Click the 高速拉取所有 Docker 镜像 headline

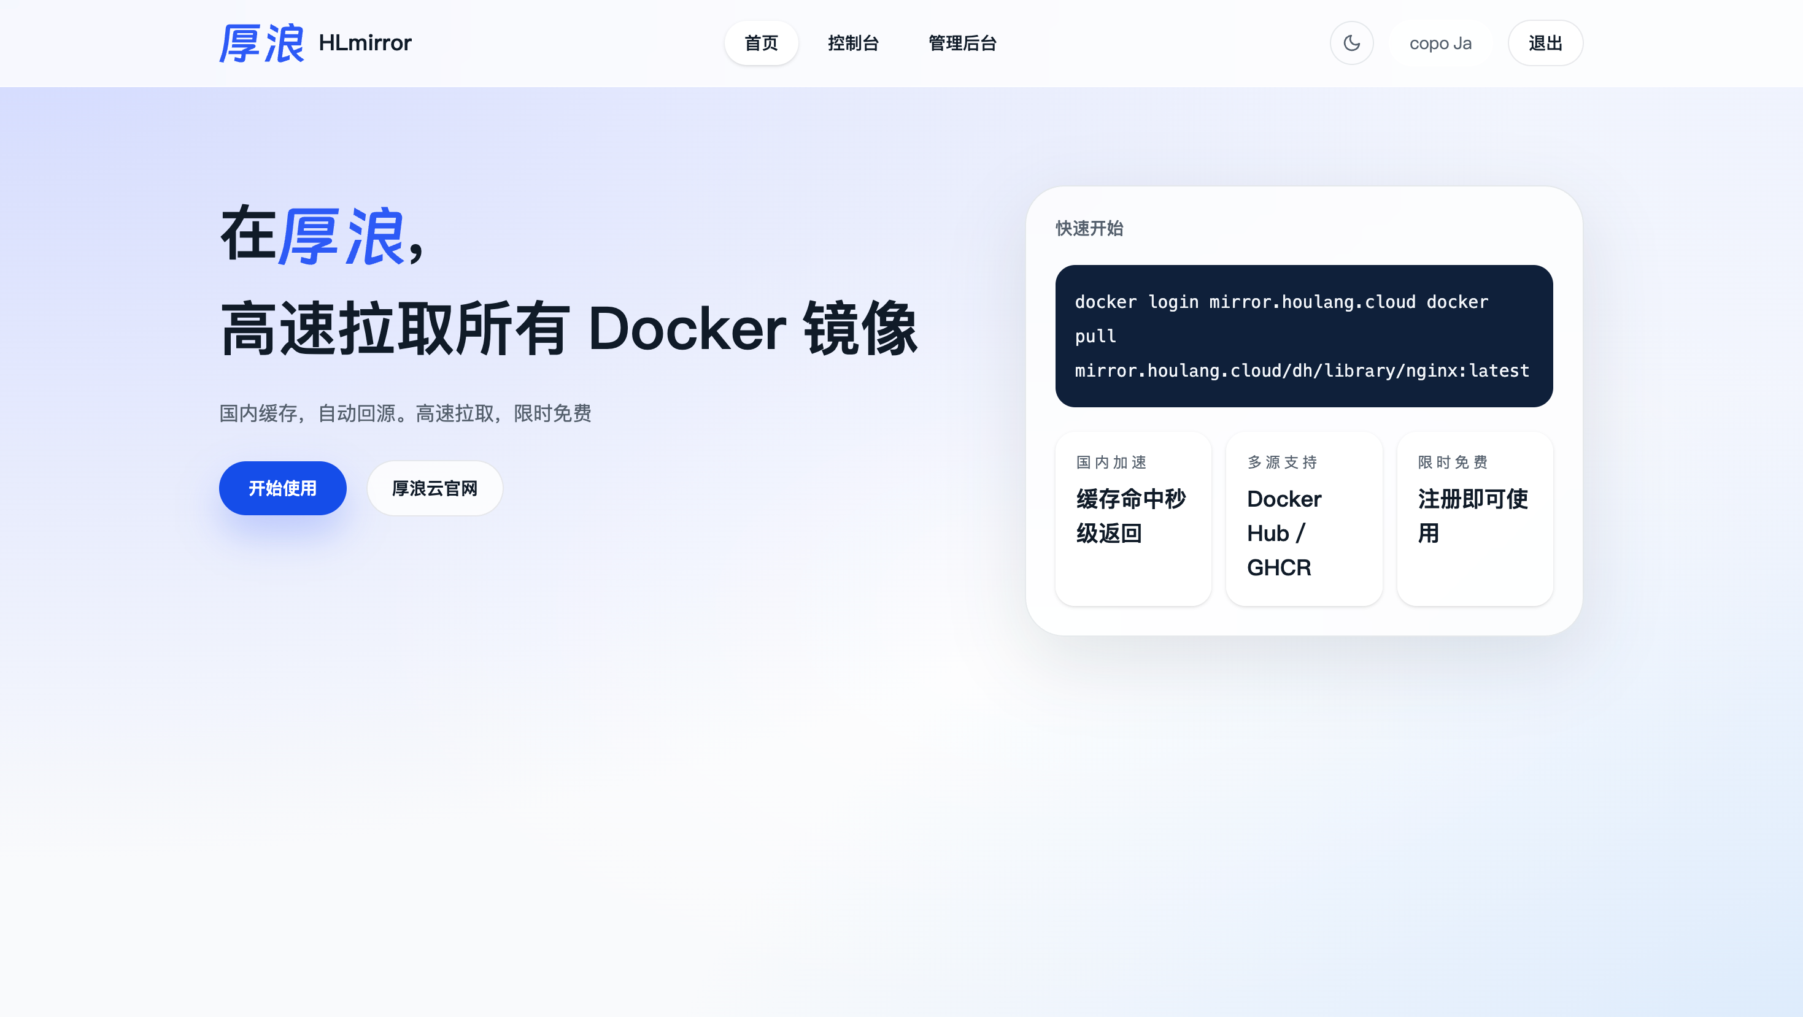(x=568, y=329)
